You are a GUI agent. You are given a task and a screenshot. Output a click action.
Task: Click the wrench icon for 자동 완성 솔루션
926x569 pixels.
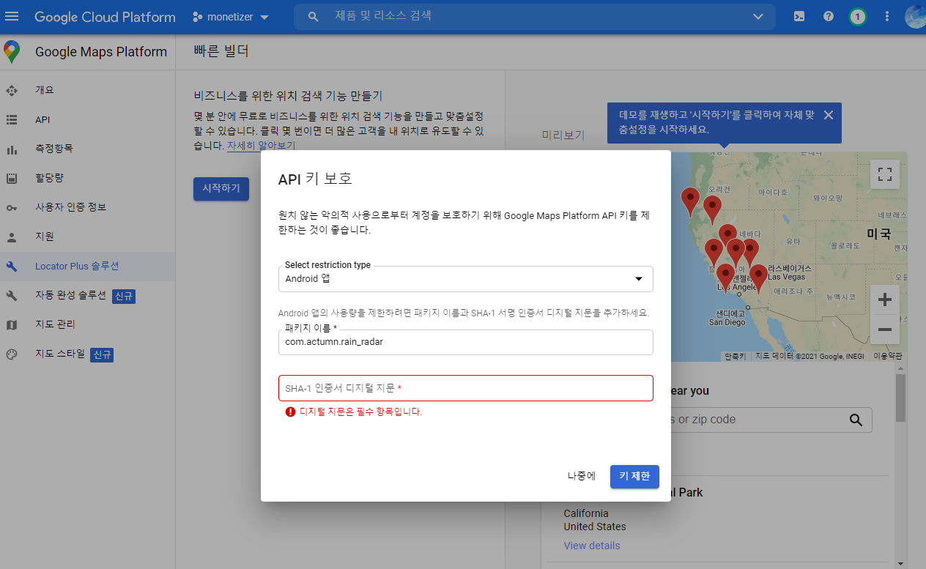pyautogui.click(x=12, y=296)
